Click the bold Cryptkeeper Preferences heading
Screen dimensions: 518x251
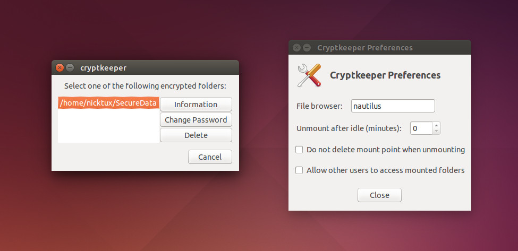pyautogui.click(x=385, y=75)
